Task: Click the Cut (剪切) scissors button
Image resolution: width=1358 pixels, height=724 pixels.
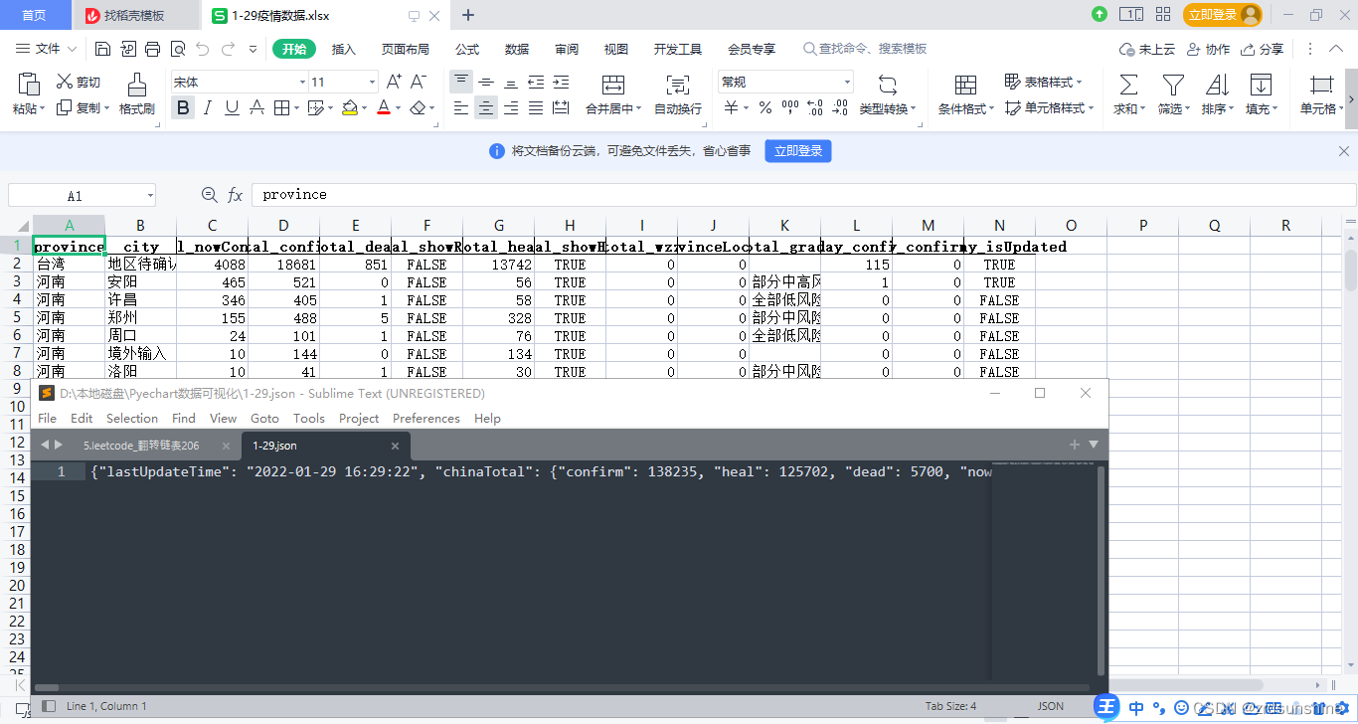Action: coord(78,82)
